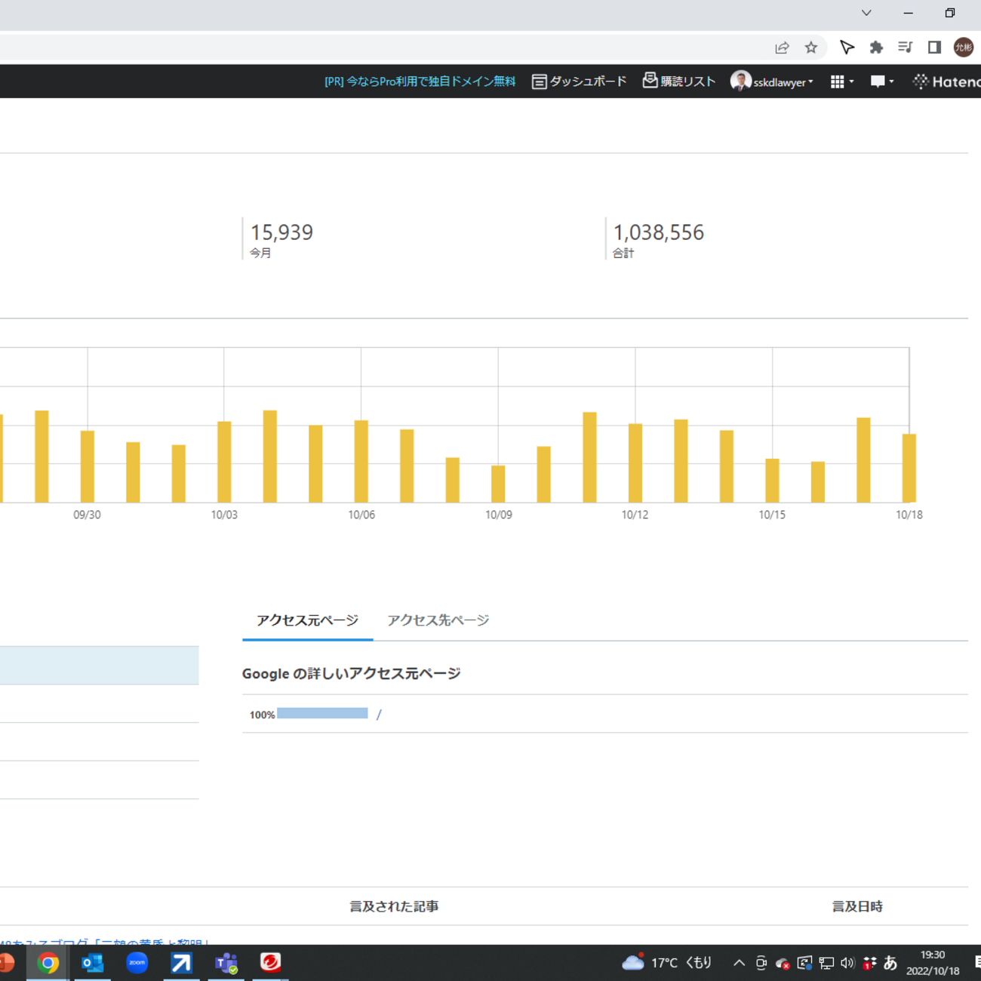Open 購読リスト in the header
981x981 pixels.
tap(679, 81)
